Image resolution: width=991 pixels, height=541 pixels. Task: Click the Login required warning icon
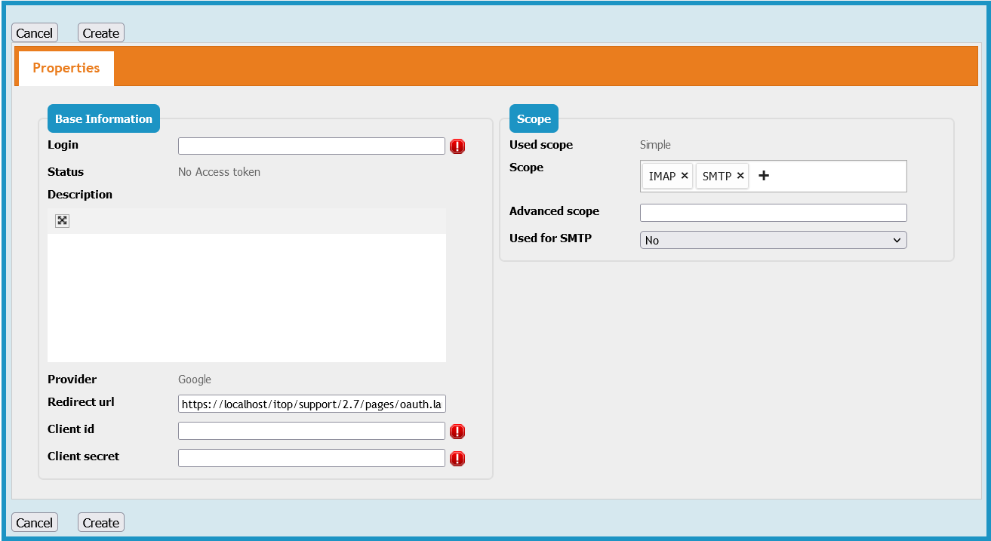tap(457, 146)
